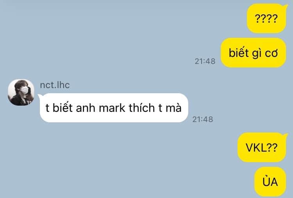The image size is (293, 198).
Task: Select the '????' yellow message bubble
Action: 267,19
